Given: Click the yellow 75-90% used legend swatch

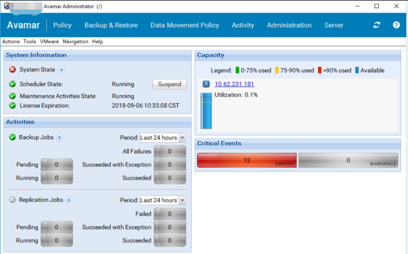Looking at the screenshot, I should [277, 70].
